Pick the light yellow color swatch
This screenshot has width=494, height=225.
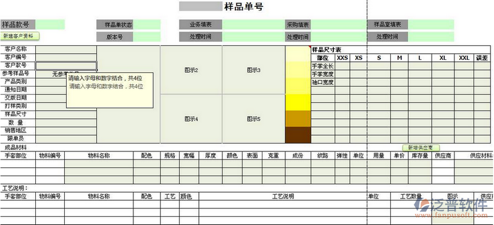click(x=298, y=69)
